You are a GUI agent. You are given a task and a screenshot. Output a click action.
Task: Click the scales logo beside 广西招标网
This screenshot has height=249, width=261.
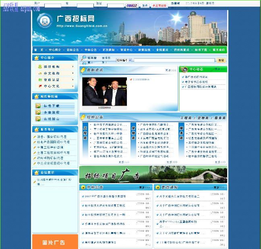click(44, 21)
